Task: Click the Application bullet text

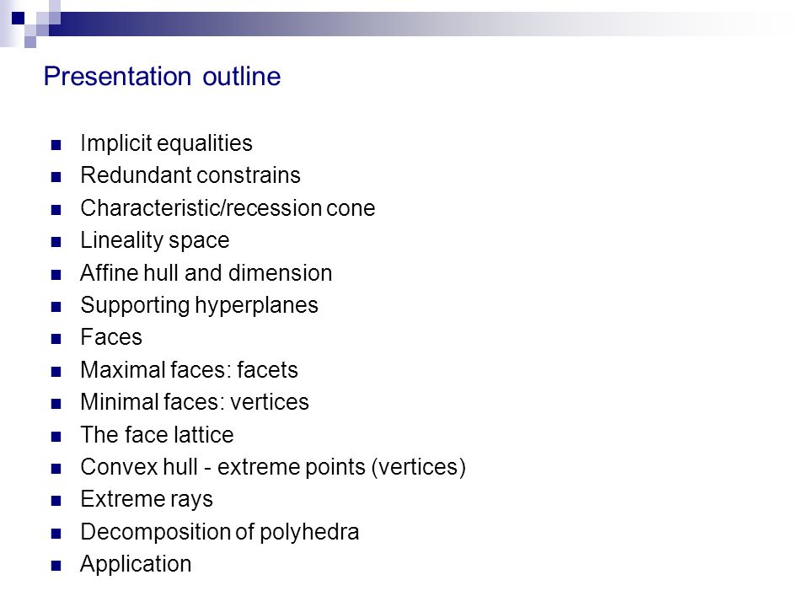Action: point(136,564)
